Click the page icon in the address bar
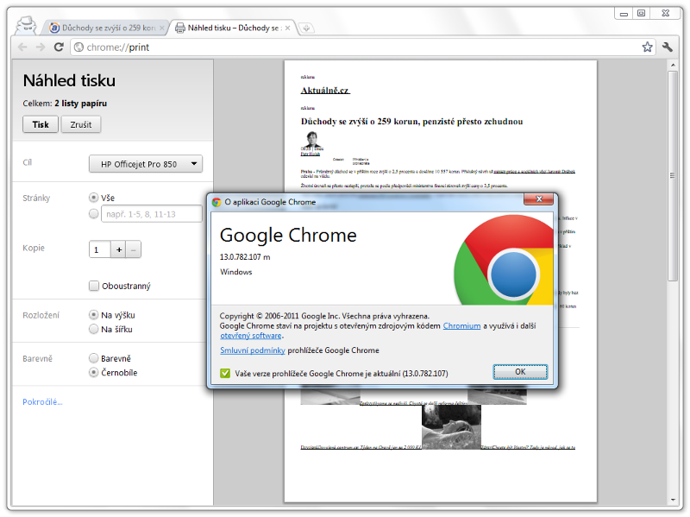 (x=78, y=47)
